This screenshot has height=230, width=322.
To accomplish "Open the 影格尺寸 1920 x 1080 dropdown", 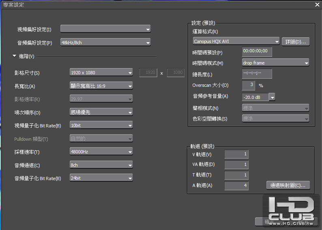I will point(101,73).
